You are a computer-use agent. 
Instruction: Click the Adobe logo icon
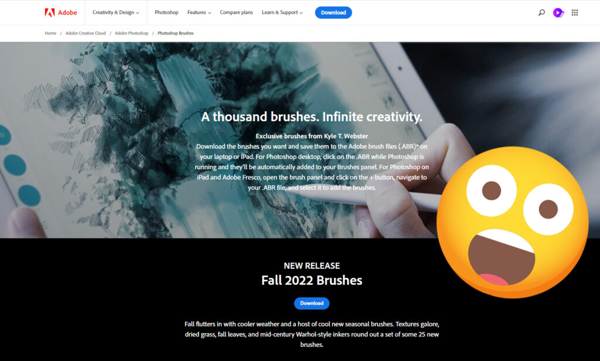50,13
